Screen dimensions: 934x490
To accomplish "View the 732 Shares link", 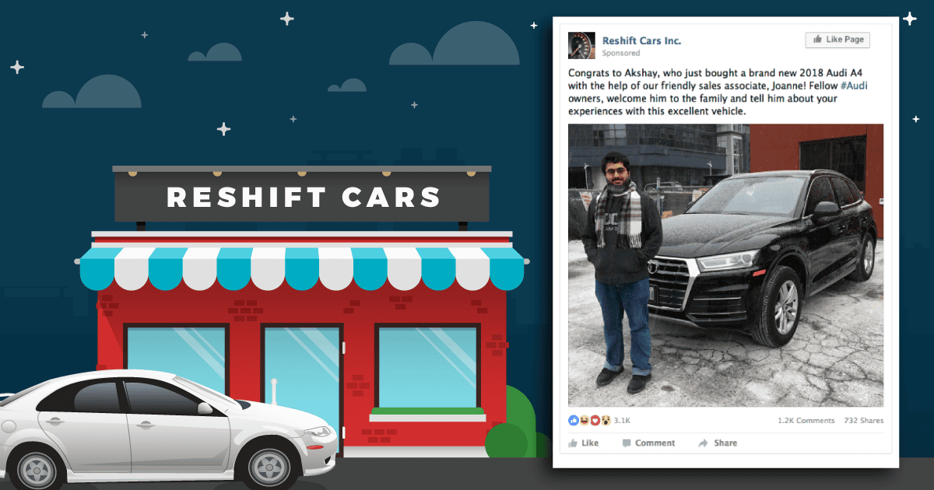I will tap(864, 421).
